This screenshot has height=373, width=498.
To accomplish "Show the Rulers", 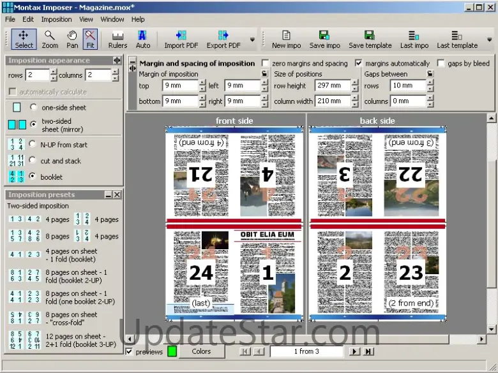I will click(x=117, y=40).
